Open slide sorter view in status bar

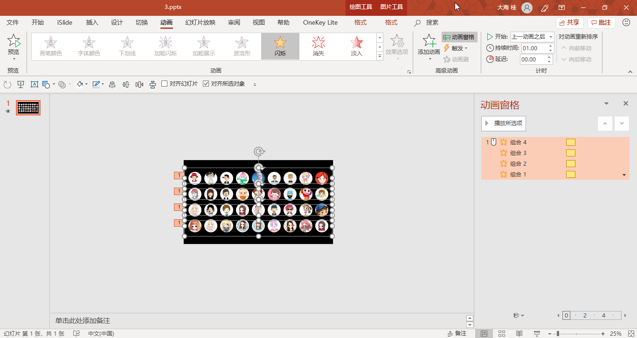(x=502, y=333)
